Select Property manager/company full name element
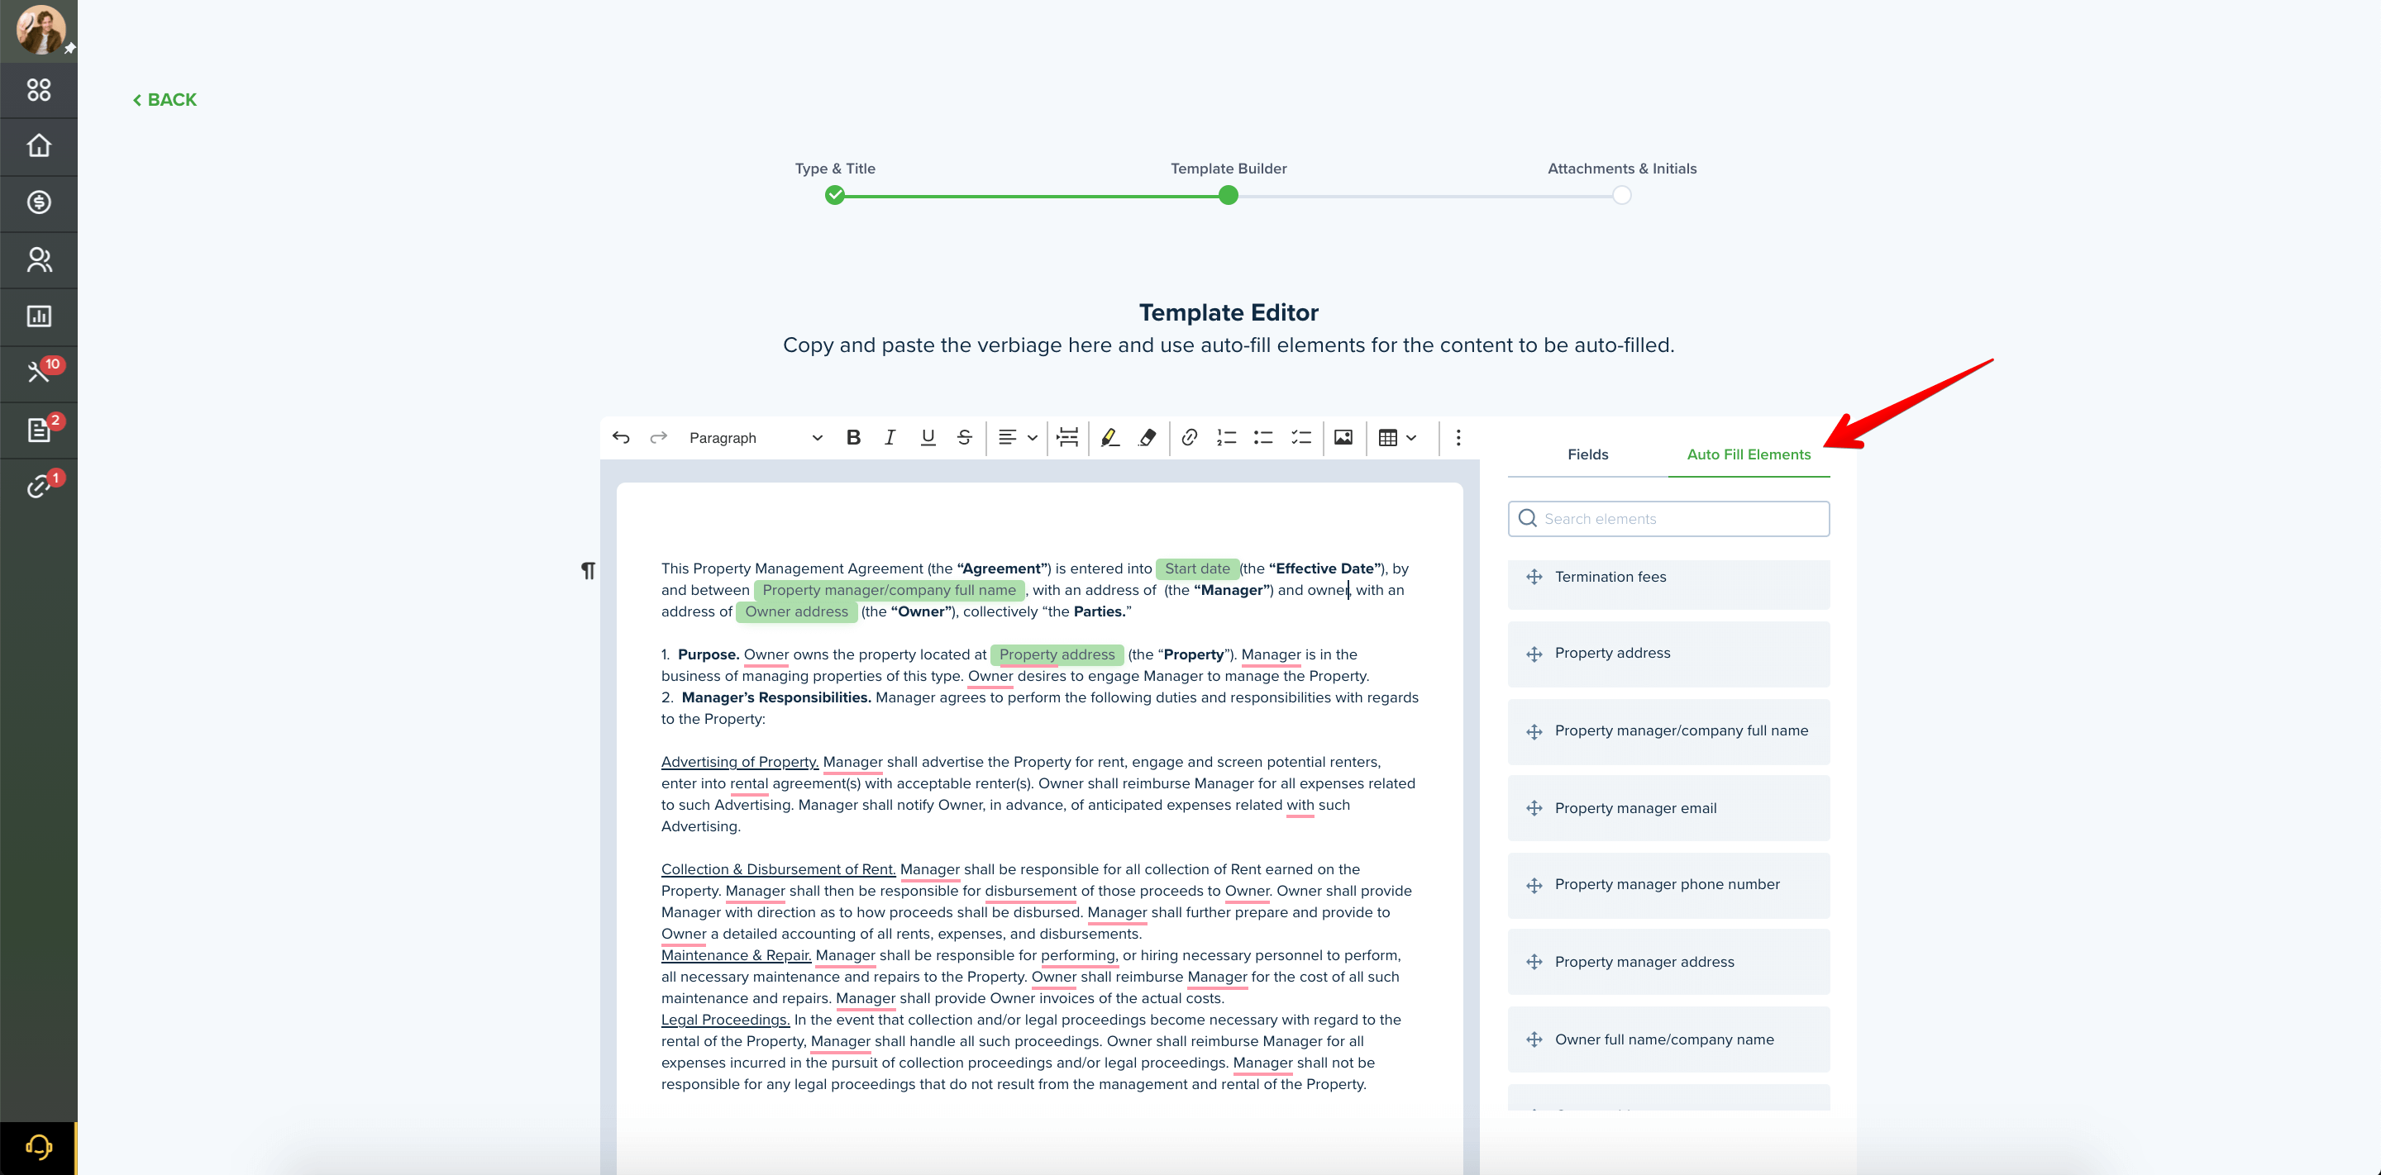 click(x=1668, y=731)
